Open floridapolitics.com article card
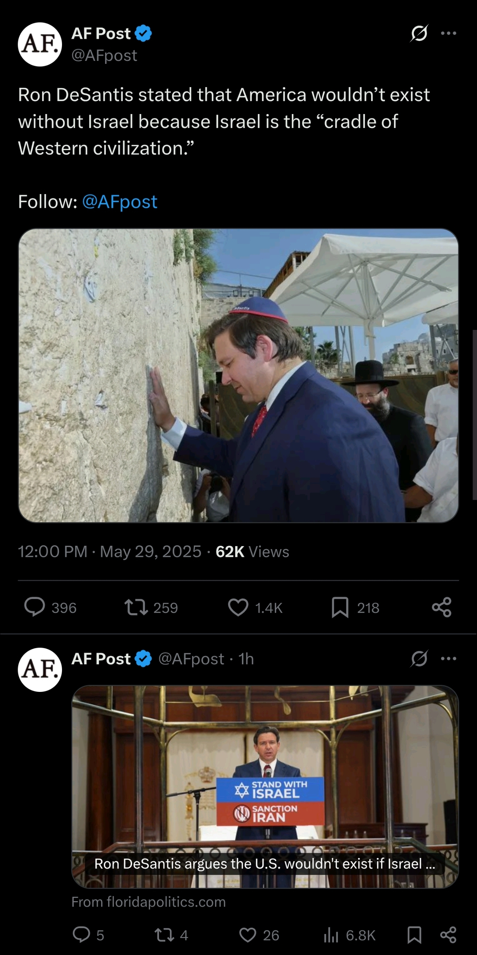 [265, 787]
